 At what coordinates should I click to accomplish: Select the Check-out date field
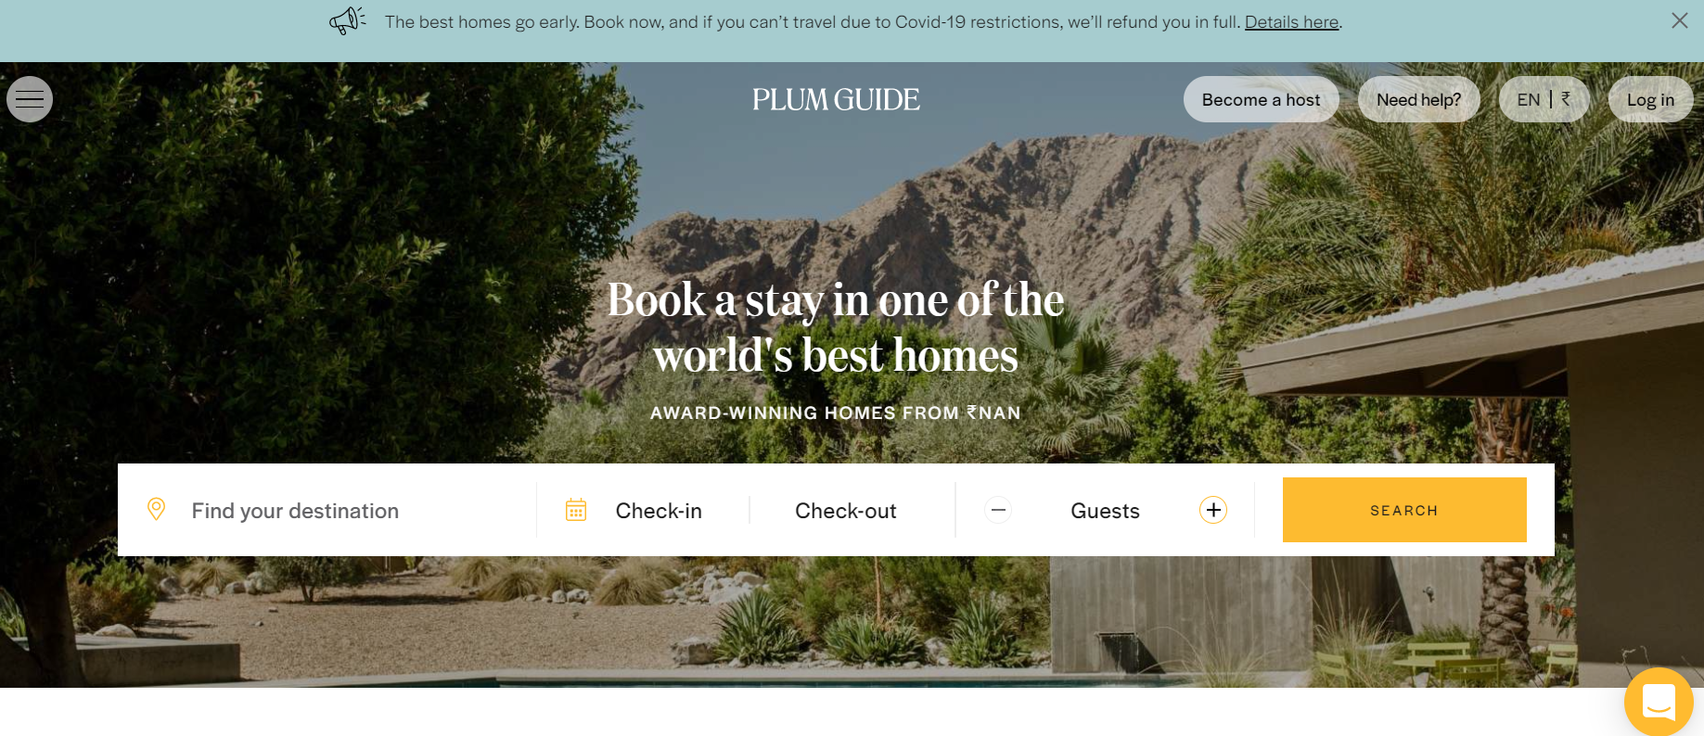click(x=846, y=511)
